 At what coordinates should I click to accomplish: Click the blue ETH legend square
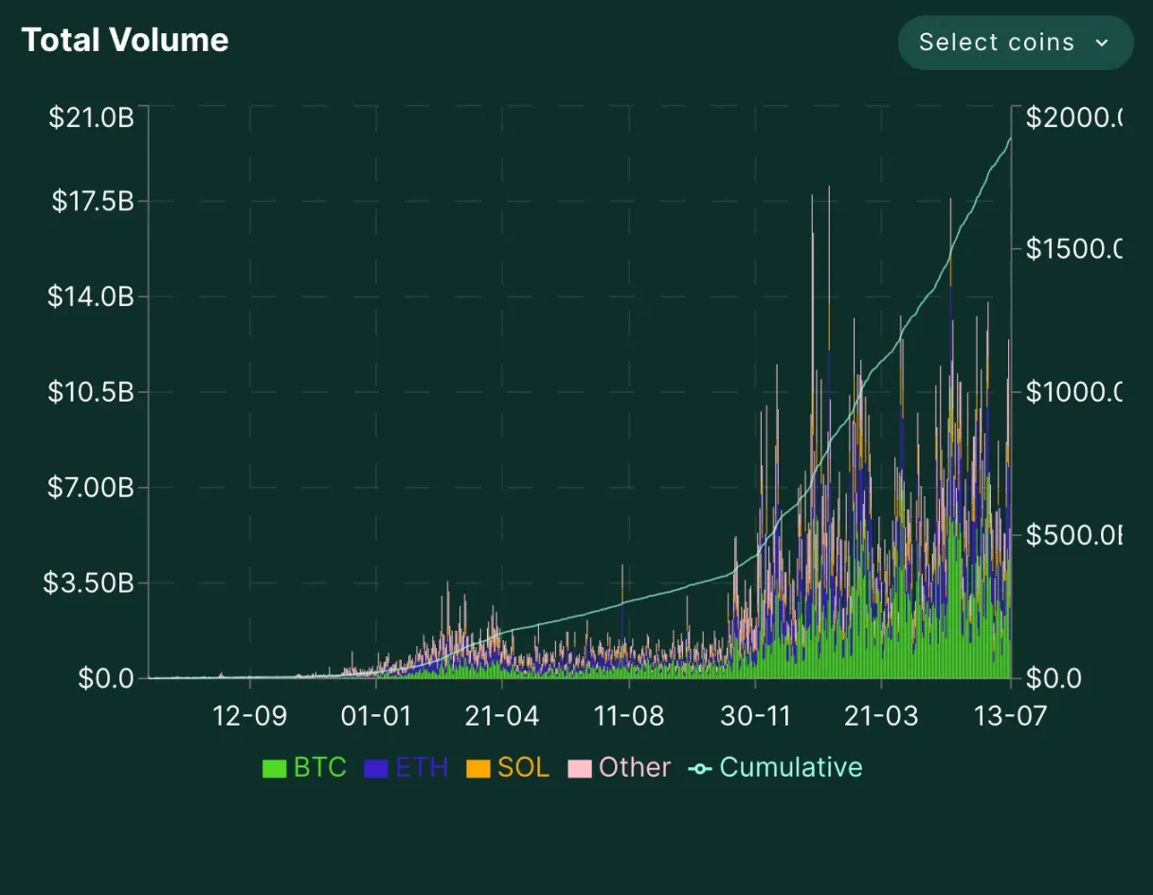pos(376,768)
